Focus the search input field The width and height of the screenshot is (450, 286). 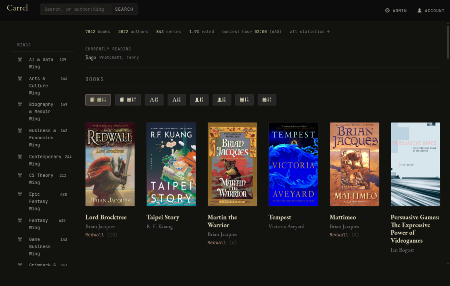coord(76,9)
